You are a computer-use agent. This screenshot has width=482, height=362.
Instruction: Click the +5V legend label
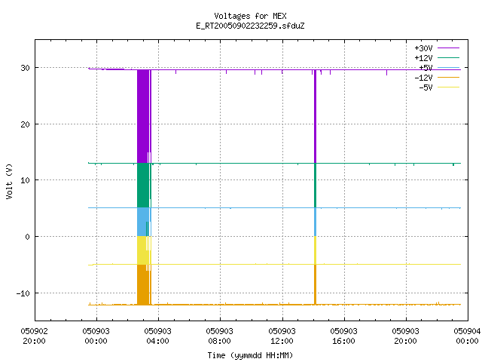click(x=426, y=68)
